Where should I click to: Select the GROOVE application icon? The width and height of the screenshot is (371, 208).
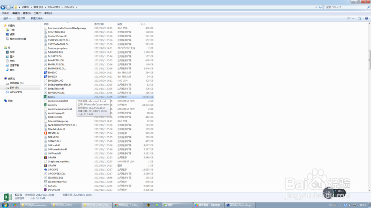tap(45, 170)
